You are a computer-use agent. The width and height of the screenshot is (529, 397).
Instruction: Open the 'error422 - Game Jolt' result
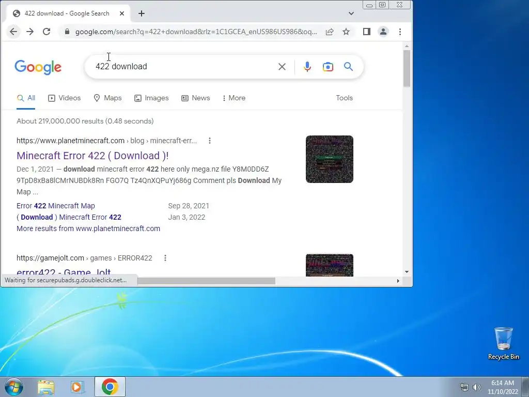64,272
